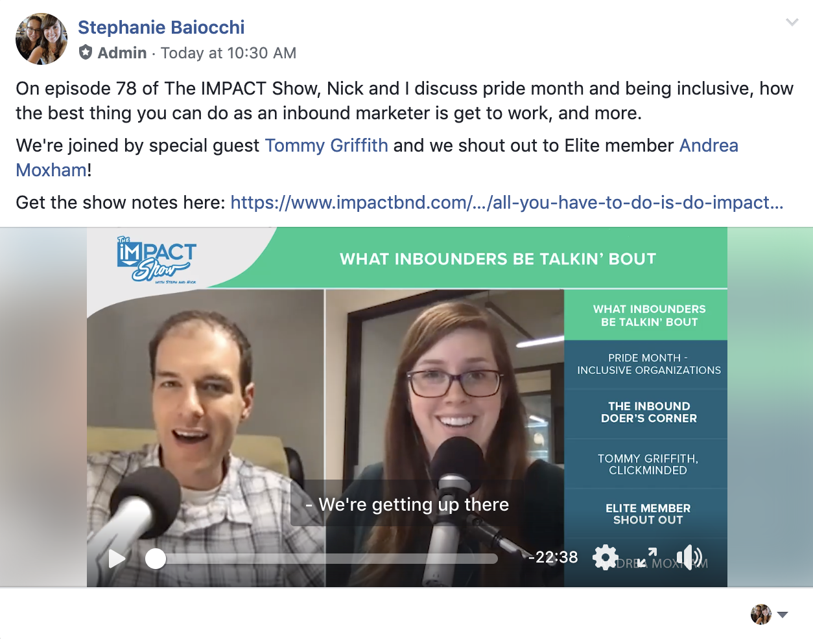Screen dimensions: 813x639
Task: Click the video progress scrubber handle
Action: [156, 559]
